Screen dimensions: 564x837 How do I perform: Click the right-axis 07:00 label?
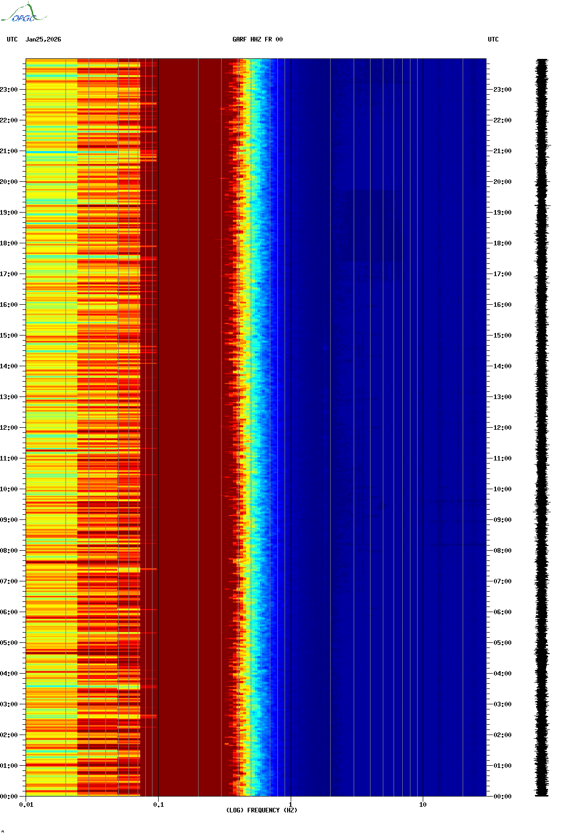pos(503,581)
